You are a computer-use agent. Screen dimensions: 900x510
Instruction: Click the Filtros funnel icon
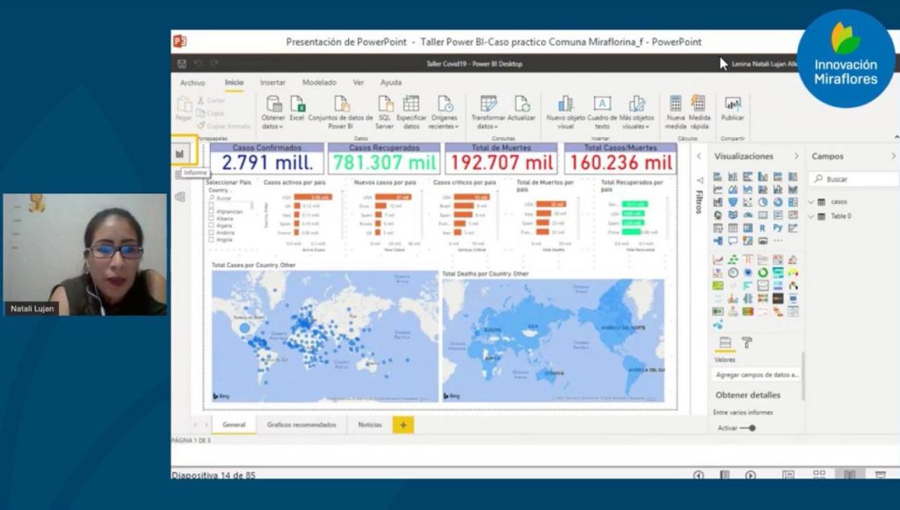point(700,181)
